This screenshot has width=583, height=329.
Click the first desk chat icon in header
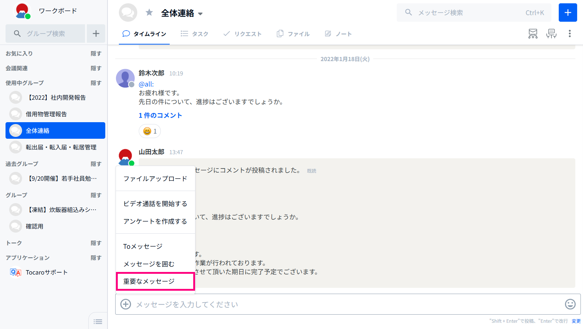tap(533, 33)
